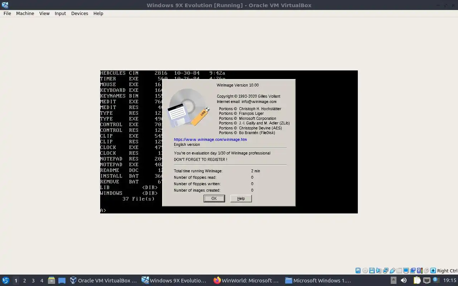Click the KEYNAMES BIN line in DOS listing

pos(131,96)
